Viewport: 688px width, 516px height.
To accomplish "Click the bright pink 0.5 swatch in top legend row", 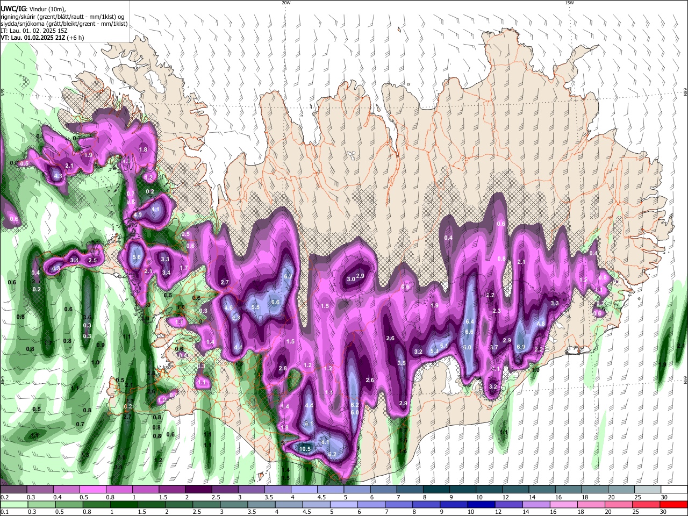I will pos(92,489).
